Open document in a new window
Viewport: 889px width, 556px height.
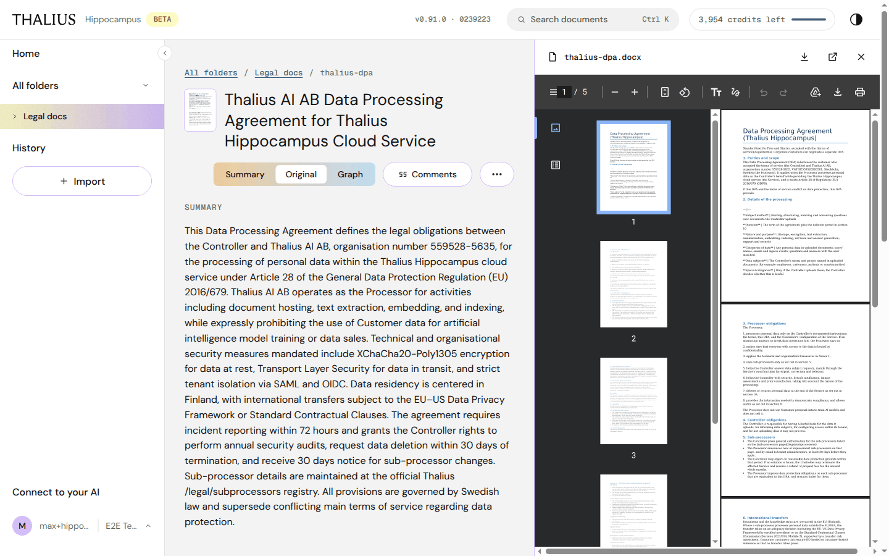pyautogui.click(x=833, y=57)
